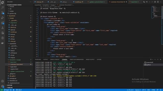Open register.html in the explorer

14,69
